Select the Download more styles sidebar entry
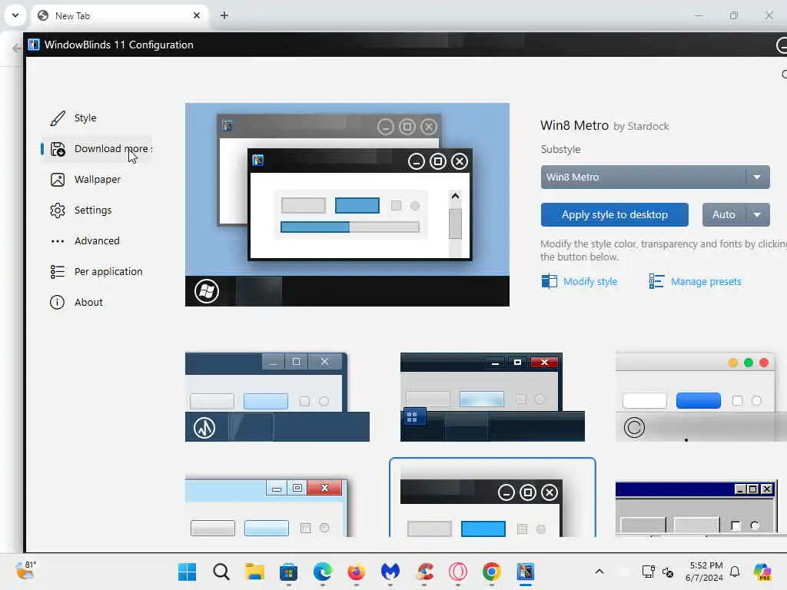The height and width of the screenshot is (590, 787). pyautogui.click(x=97, y=149)
